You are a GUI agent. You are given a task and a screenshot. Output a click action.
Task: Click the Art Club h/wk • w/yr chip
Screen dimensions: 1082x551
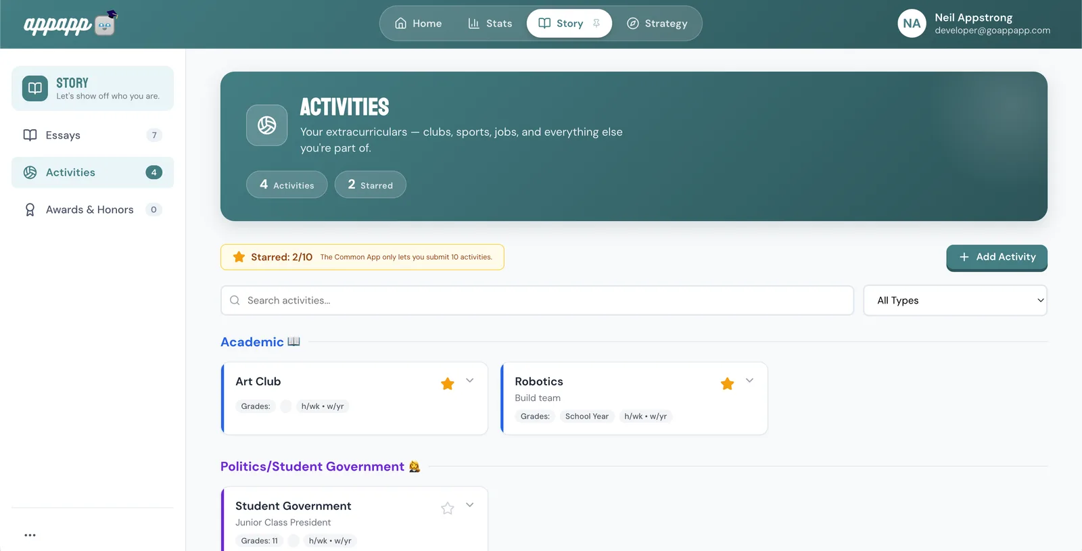(323, 406)
